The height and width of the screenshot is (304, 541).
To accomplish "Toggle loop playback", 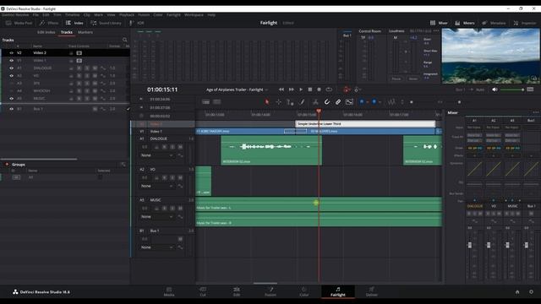I will 329,90.
